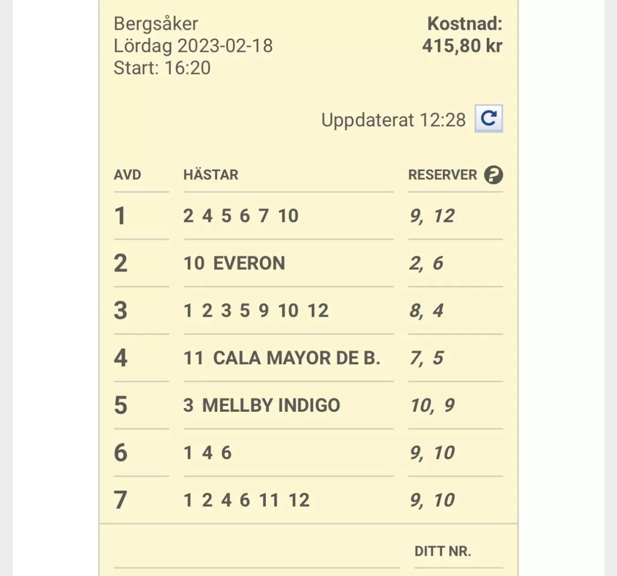Click the refresh update icon
The height and width of the screenshot is (576, 617).
tap(488, 118)
